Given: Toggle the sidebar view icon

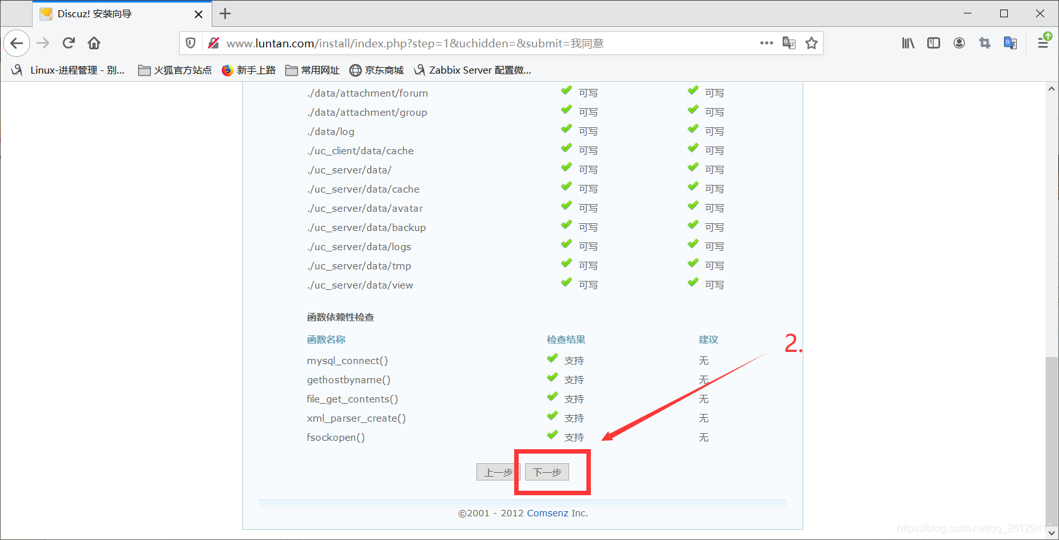Looking at the screenshot, I should [934, 43].
